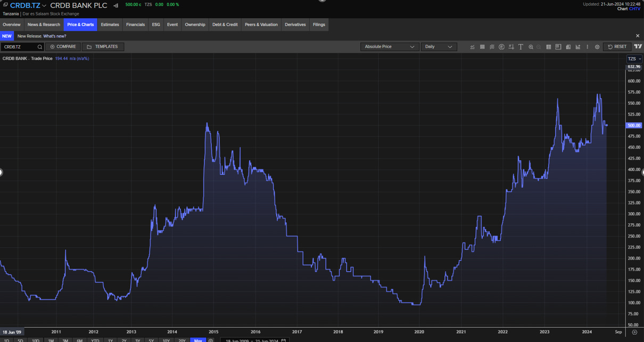Click the right panel expand handle

[642, 172]
